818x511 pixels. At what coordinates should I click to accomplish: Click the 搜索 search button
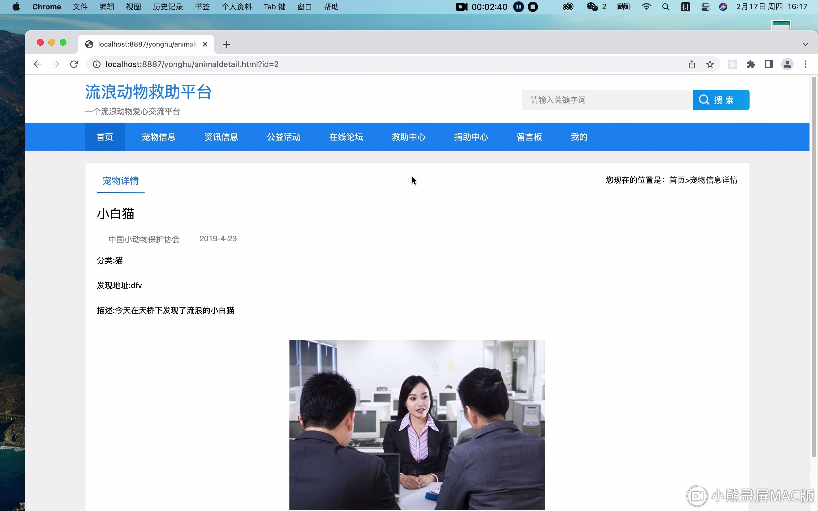721,99
